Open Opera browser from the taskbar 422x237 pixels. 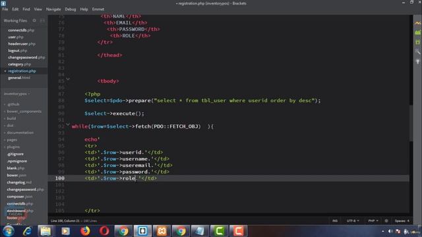point(104,231)
